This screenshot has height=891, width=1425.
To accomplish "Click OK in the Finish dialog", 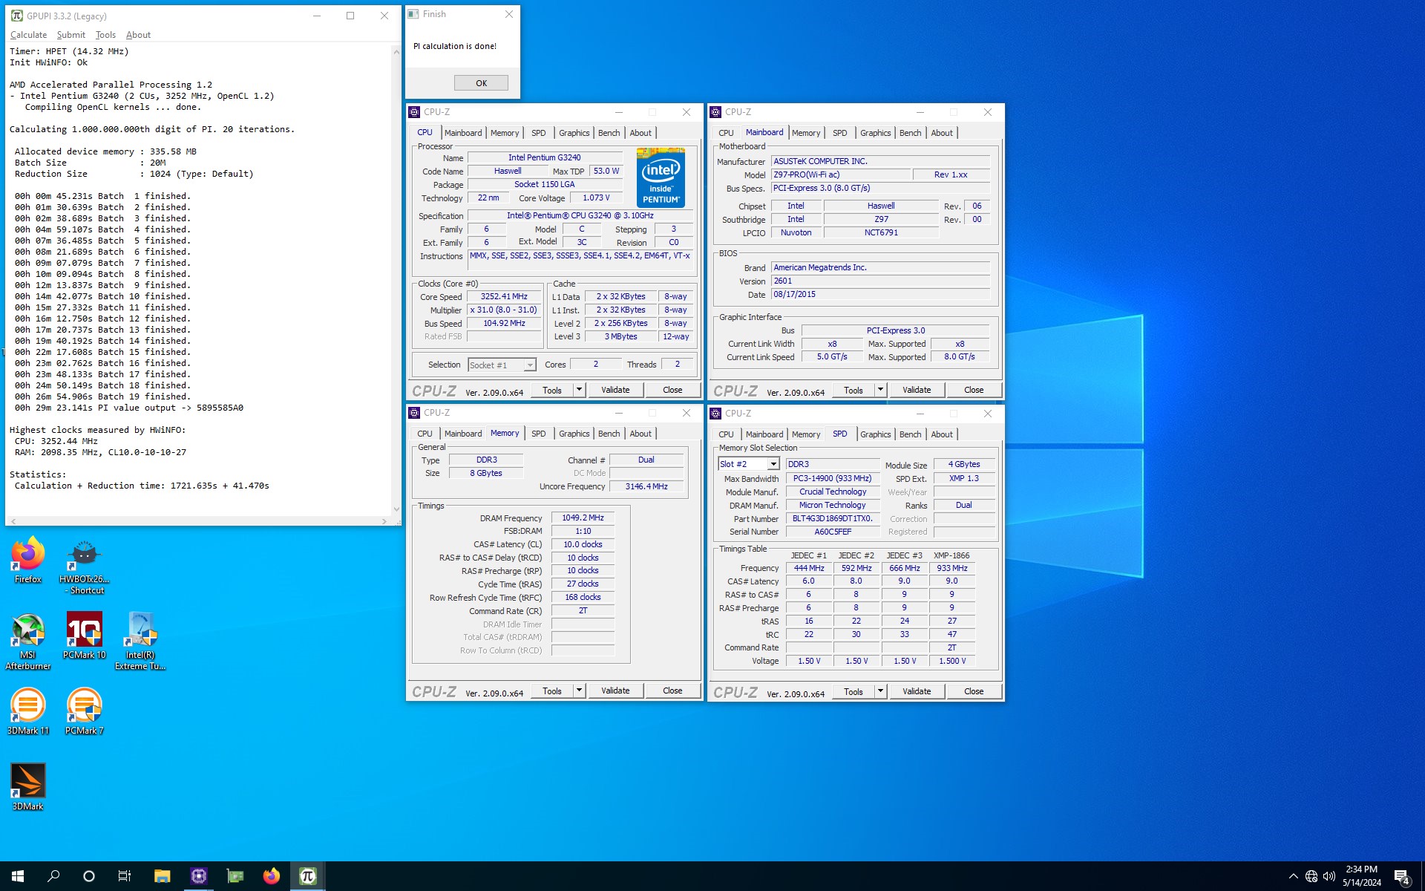I will point(481,83).
